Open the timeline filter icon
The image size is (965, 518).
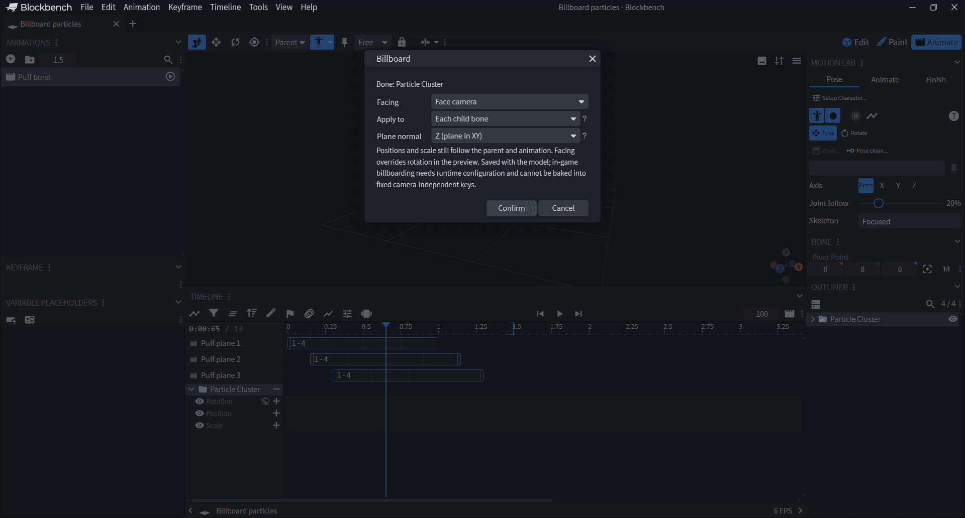coord(214,313)
